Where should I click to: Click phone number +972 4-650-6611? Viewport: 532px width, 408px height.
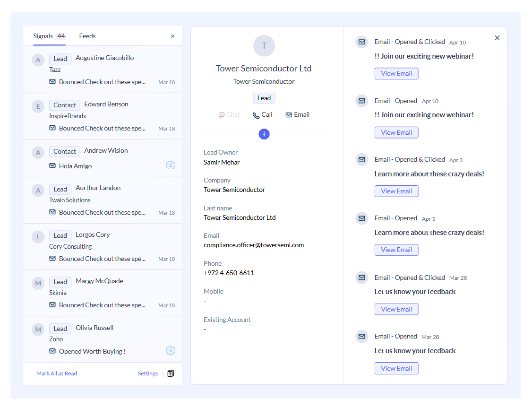229,273
